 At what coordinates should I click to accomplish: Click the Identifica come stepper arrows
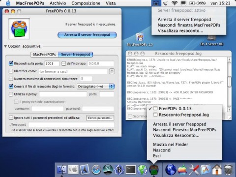click(x=112, y=71)
